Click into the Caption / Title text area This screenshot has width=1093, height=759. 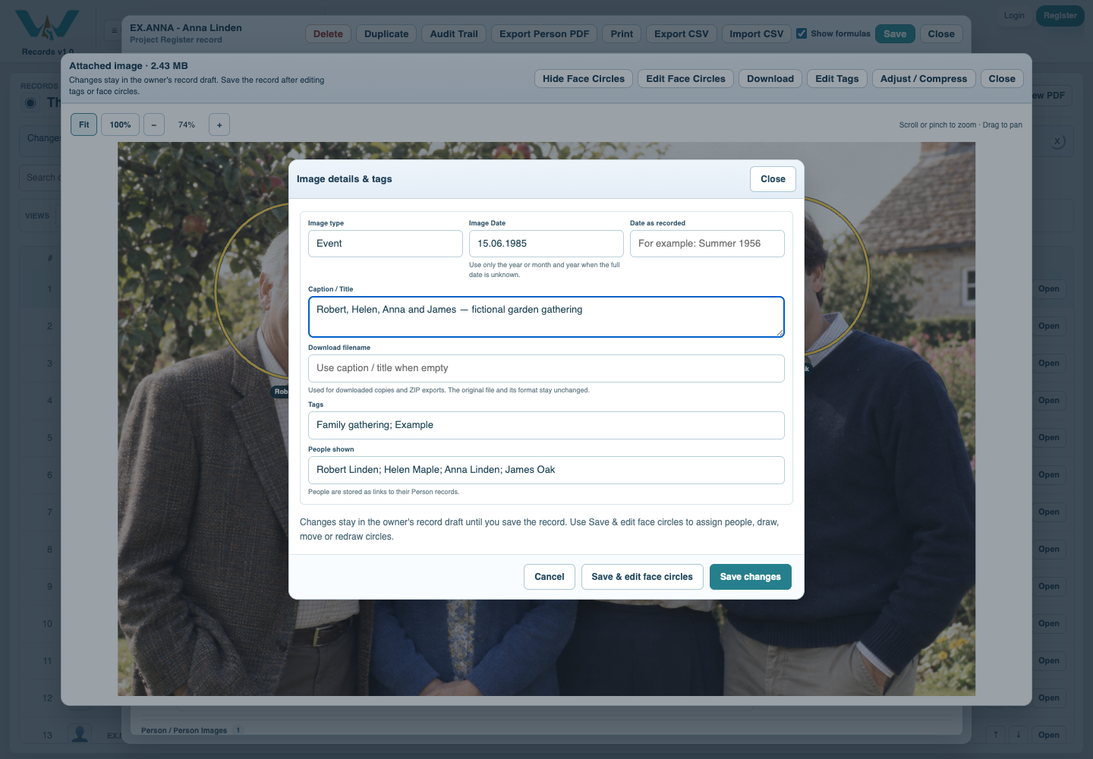click(546, 317)
